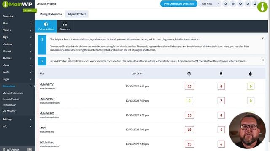This screenshot has width=270, height=151.
Task: Click theme count 0 for MainWP TV
Action: tap(251, 86)
